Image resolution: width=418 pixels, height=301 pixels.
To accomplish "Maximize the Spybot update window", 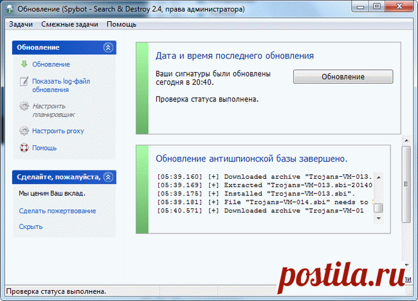I will point(377,6).
